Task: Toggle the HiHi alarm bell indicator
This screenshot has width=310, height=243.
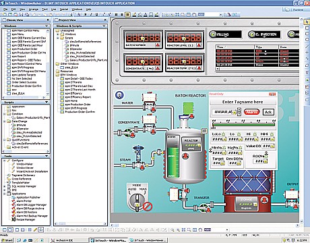Action: coord(272,134)
